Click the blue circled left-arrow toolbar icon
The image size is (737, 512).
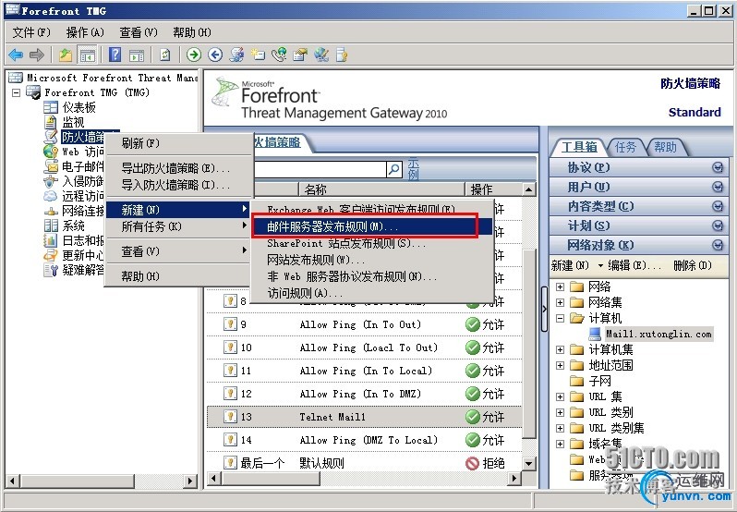tap(215, 55)
